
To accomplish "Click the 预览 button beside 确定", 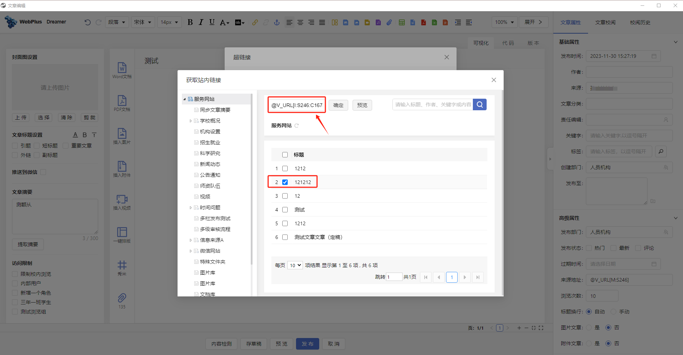I will coord(362,105).
